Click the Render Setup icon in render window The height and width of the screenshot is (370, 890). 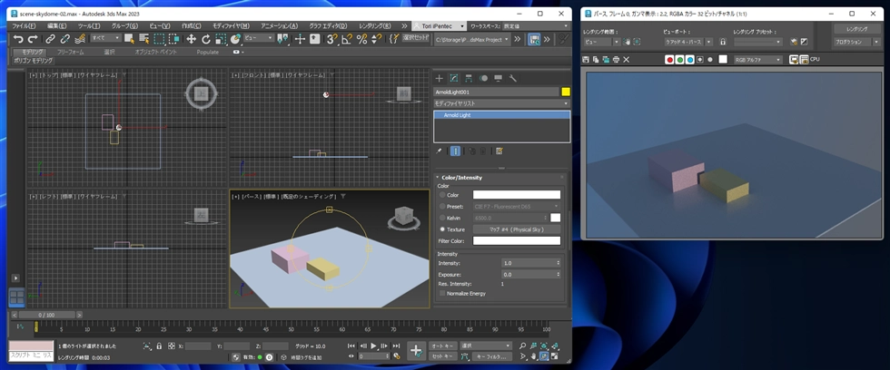[x=794, y=42]
